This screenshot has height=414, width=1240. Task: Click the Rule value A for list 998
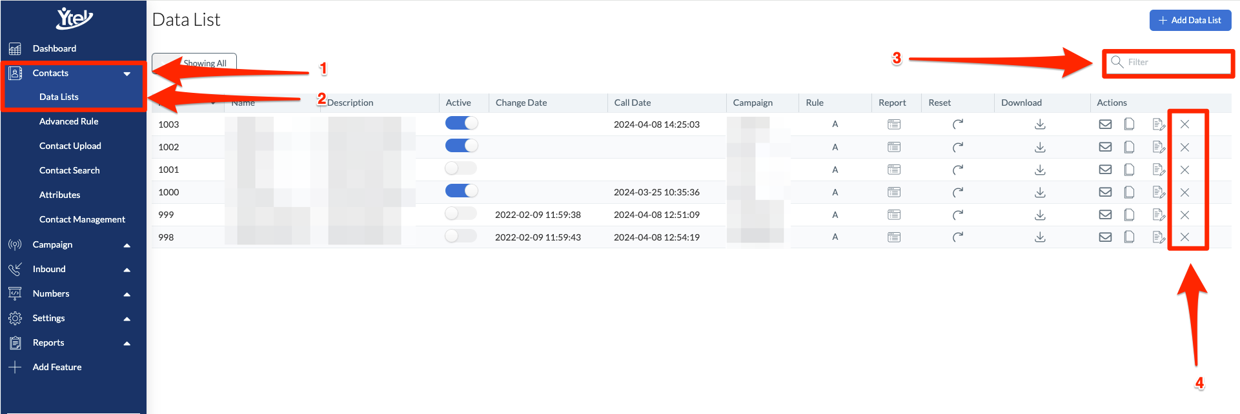[835, 237]
